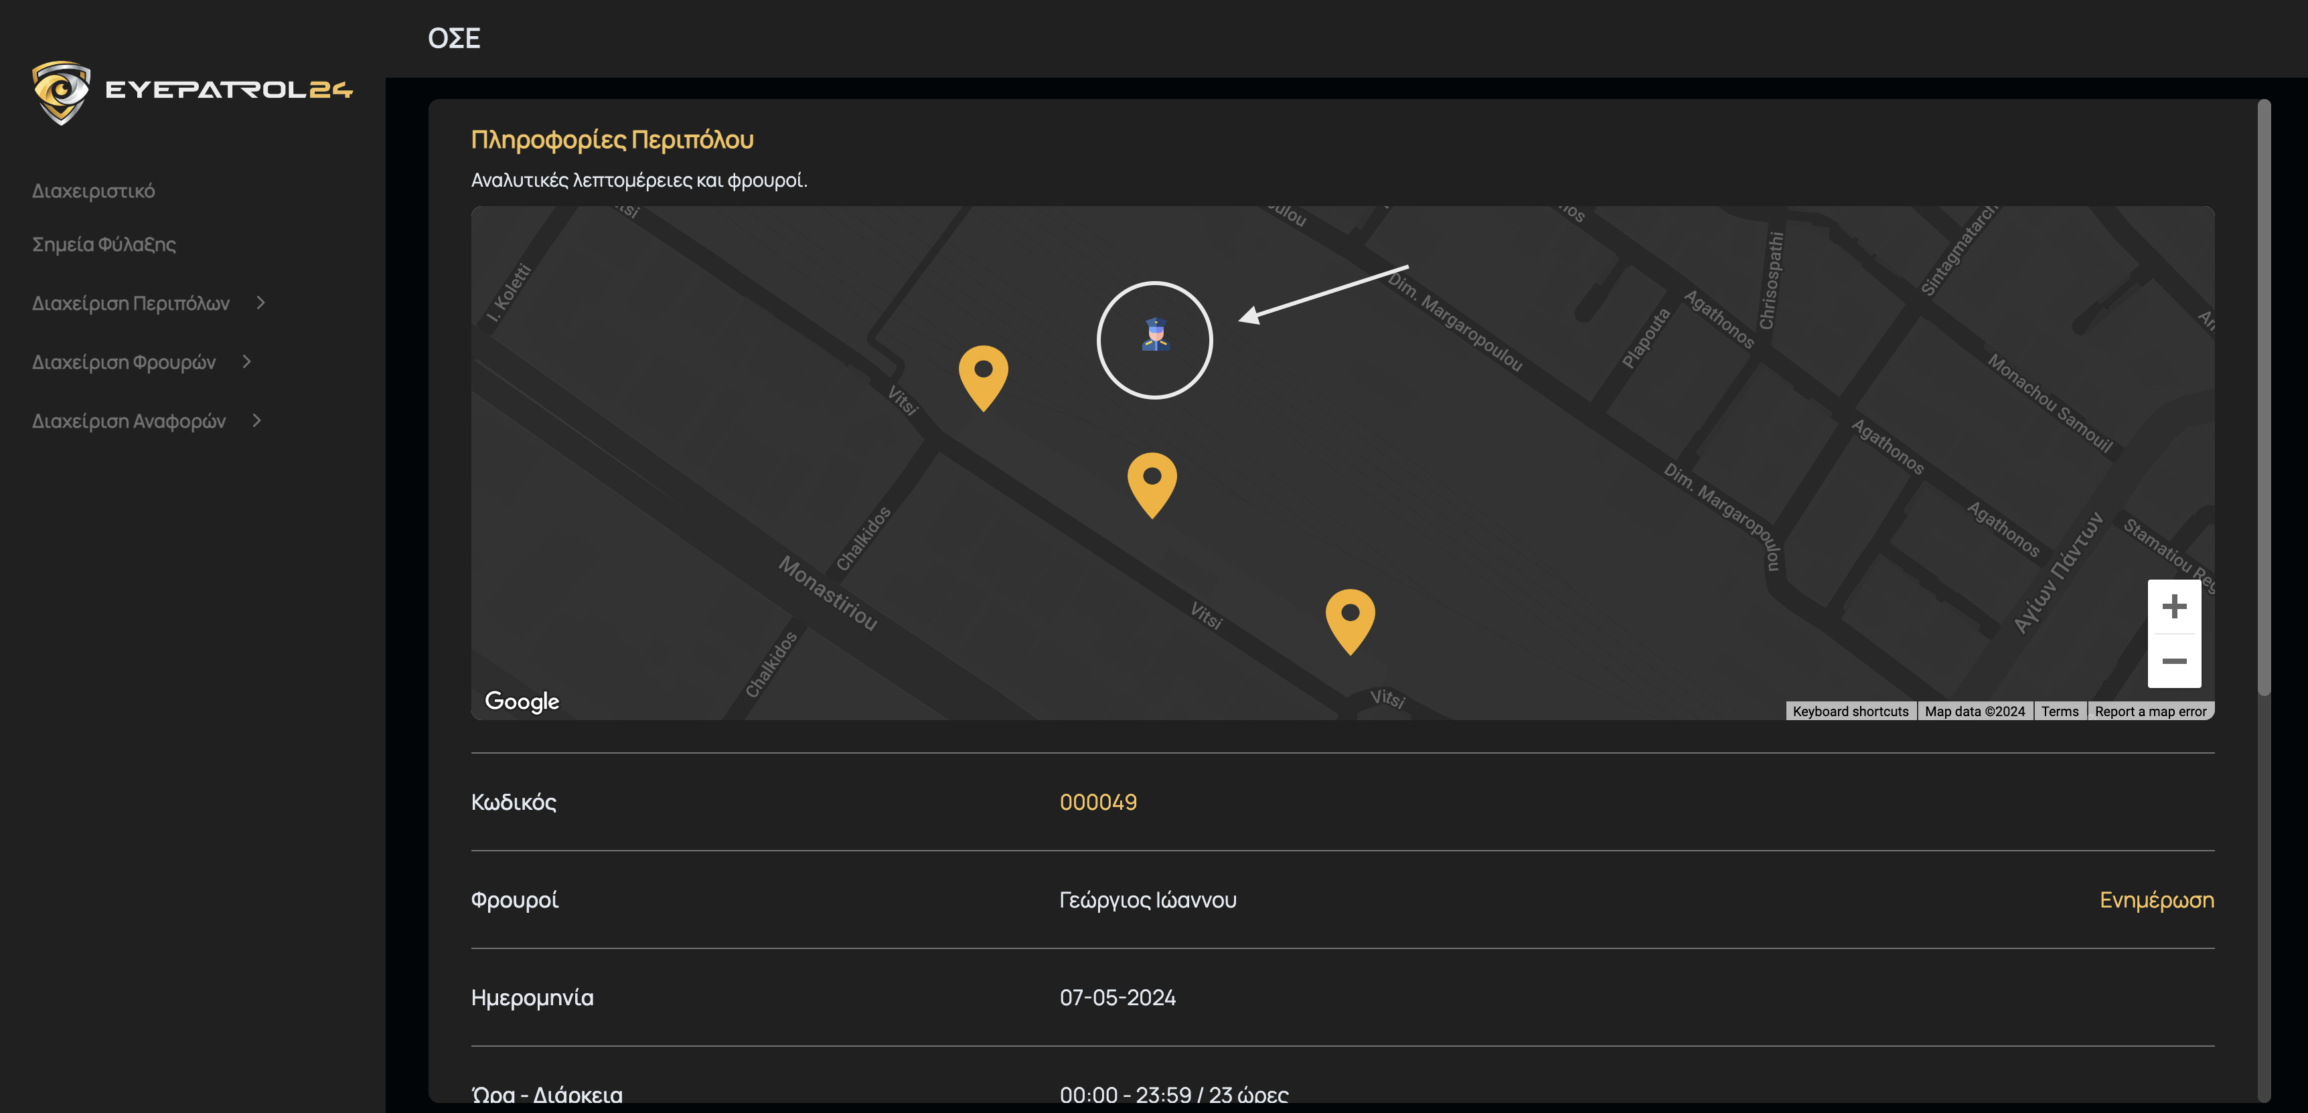Click the Google logo on map
The image size is (2308, 1113).
[x=522, y=701]
